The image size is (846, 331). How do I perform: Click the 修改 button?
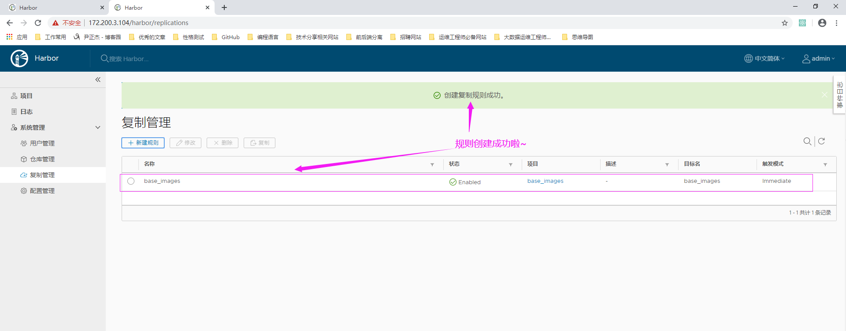point(186,143)
